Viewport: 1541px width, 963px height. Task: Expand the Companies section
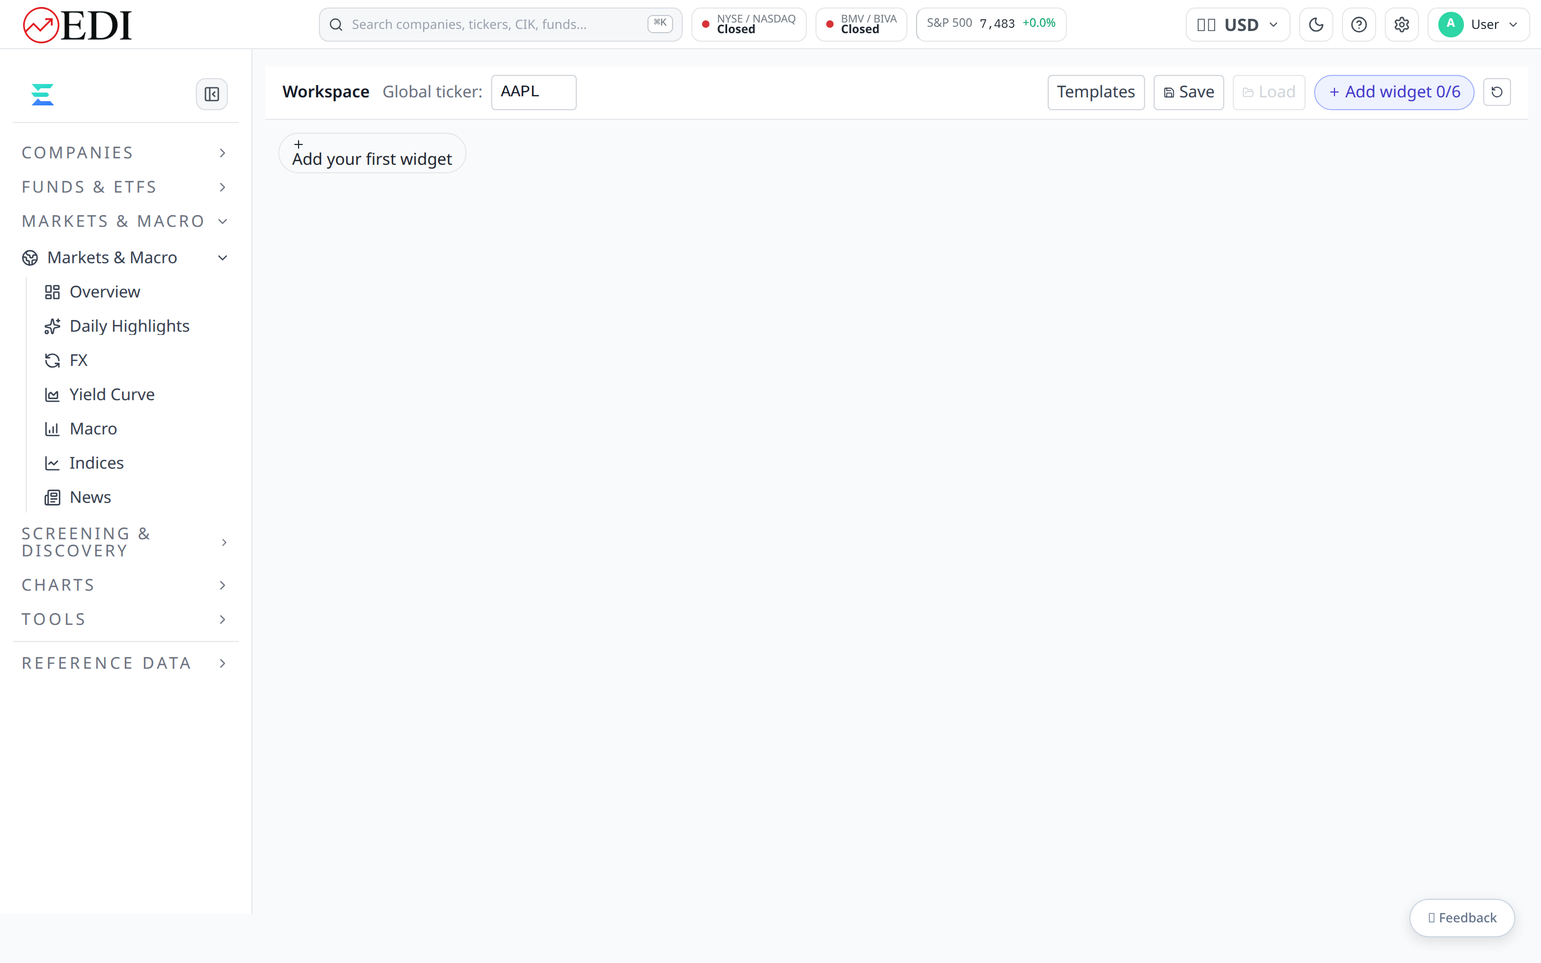pos(125,153)
